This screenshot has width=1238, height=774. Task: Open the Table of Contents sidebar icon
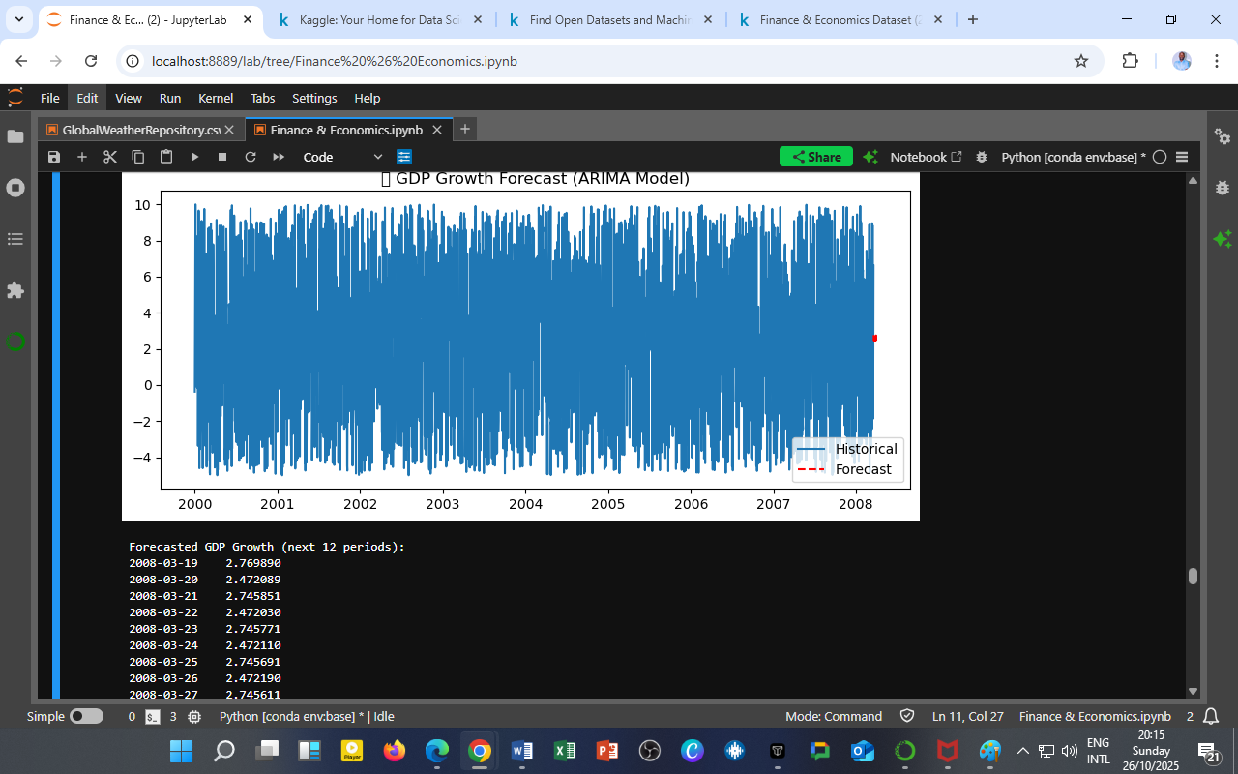15,239
